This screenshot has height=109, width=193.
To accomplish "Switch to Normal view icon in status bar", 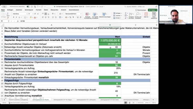I will (125, 103).
